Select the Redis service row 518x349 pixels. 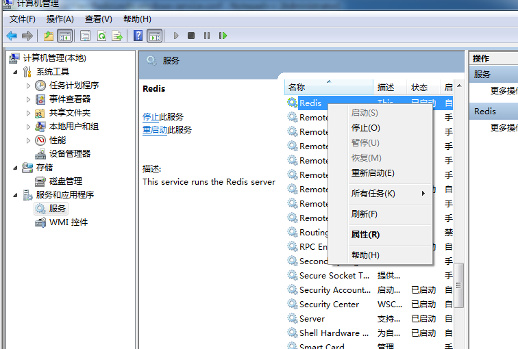tap(369, 103)
